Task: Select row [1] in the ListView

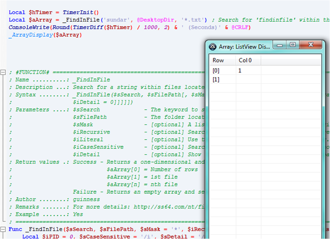Action: 265,80
